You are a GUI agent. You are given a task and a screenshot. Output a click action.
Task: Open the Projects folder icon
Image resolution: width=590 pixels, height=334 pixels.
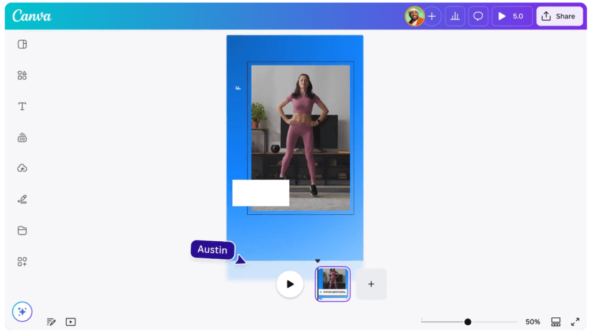point(22,231)
